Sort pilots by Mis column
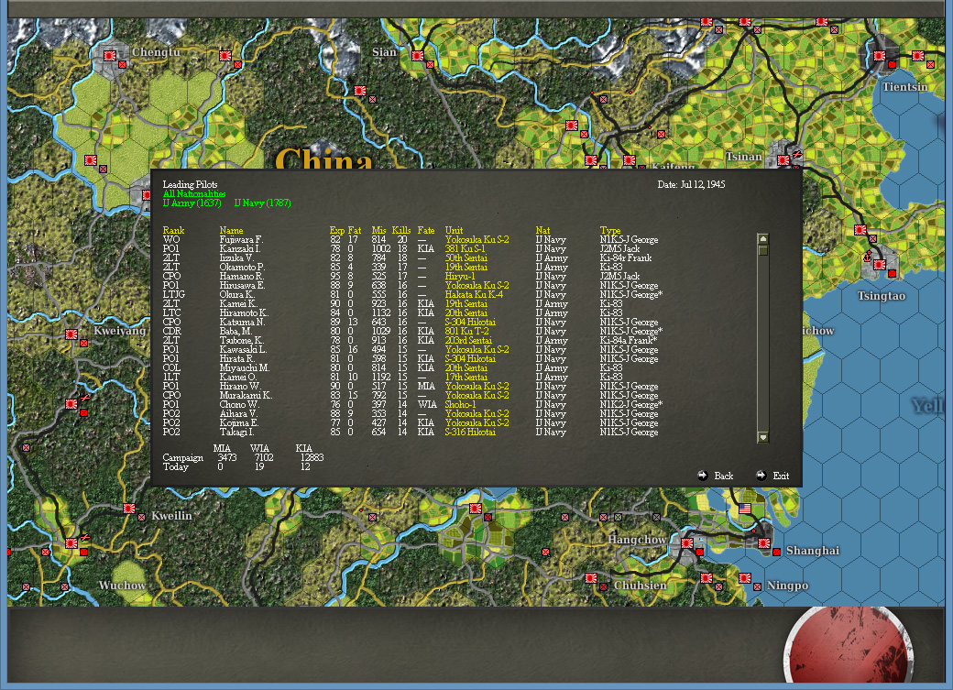953x690 pixels. [378, 230]
